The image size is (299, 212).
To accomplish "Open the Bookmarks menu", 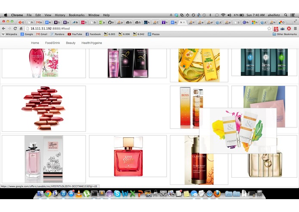I will pyautogui.click(x=77, y=15).
